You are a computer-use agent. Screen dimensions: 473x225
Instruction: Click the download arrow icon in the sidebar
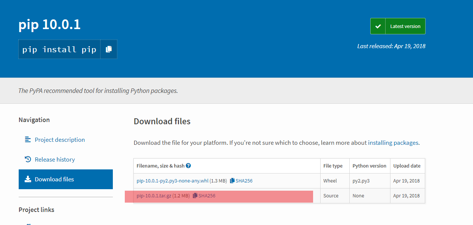pos(28,179)
